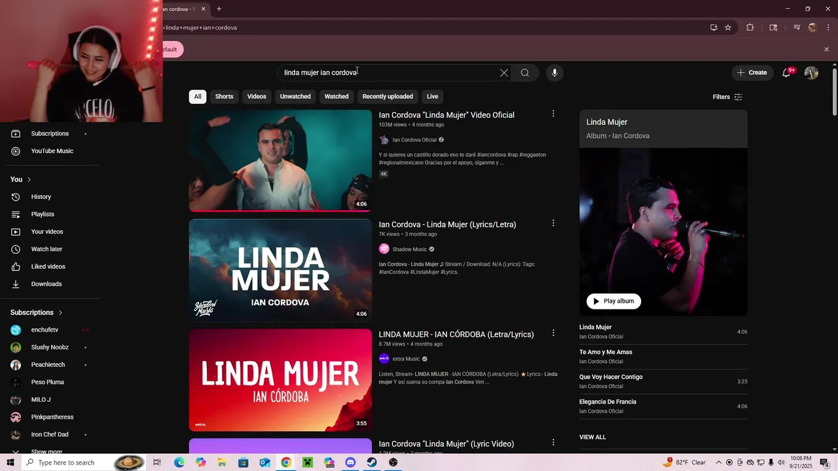Start voice search with microphone icon

click(555, 73)
